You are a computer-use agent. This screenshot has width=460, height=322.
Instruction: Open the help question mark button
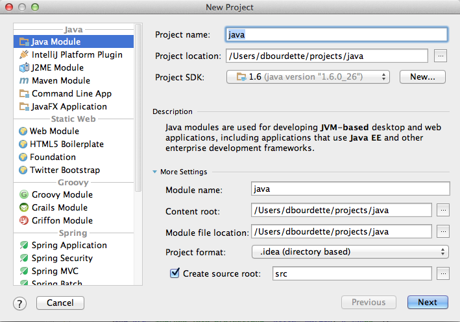pyautogui.click(x=19, y=303)
